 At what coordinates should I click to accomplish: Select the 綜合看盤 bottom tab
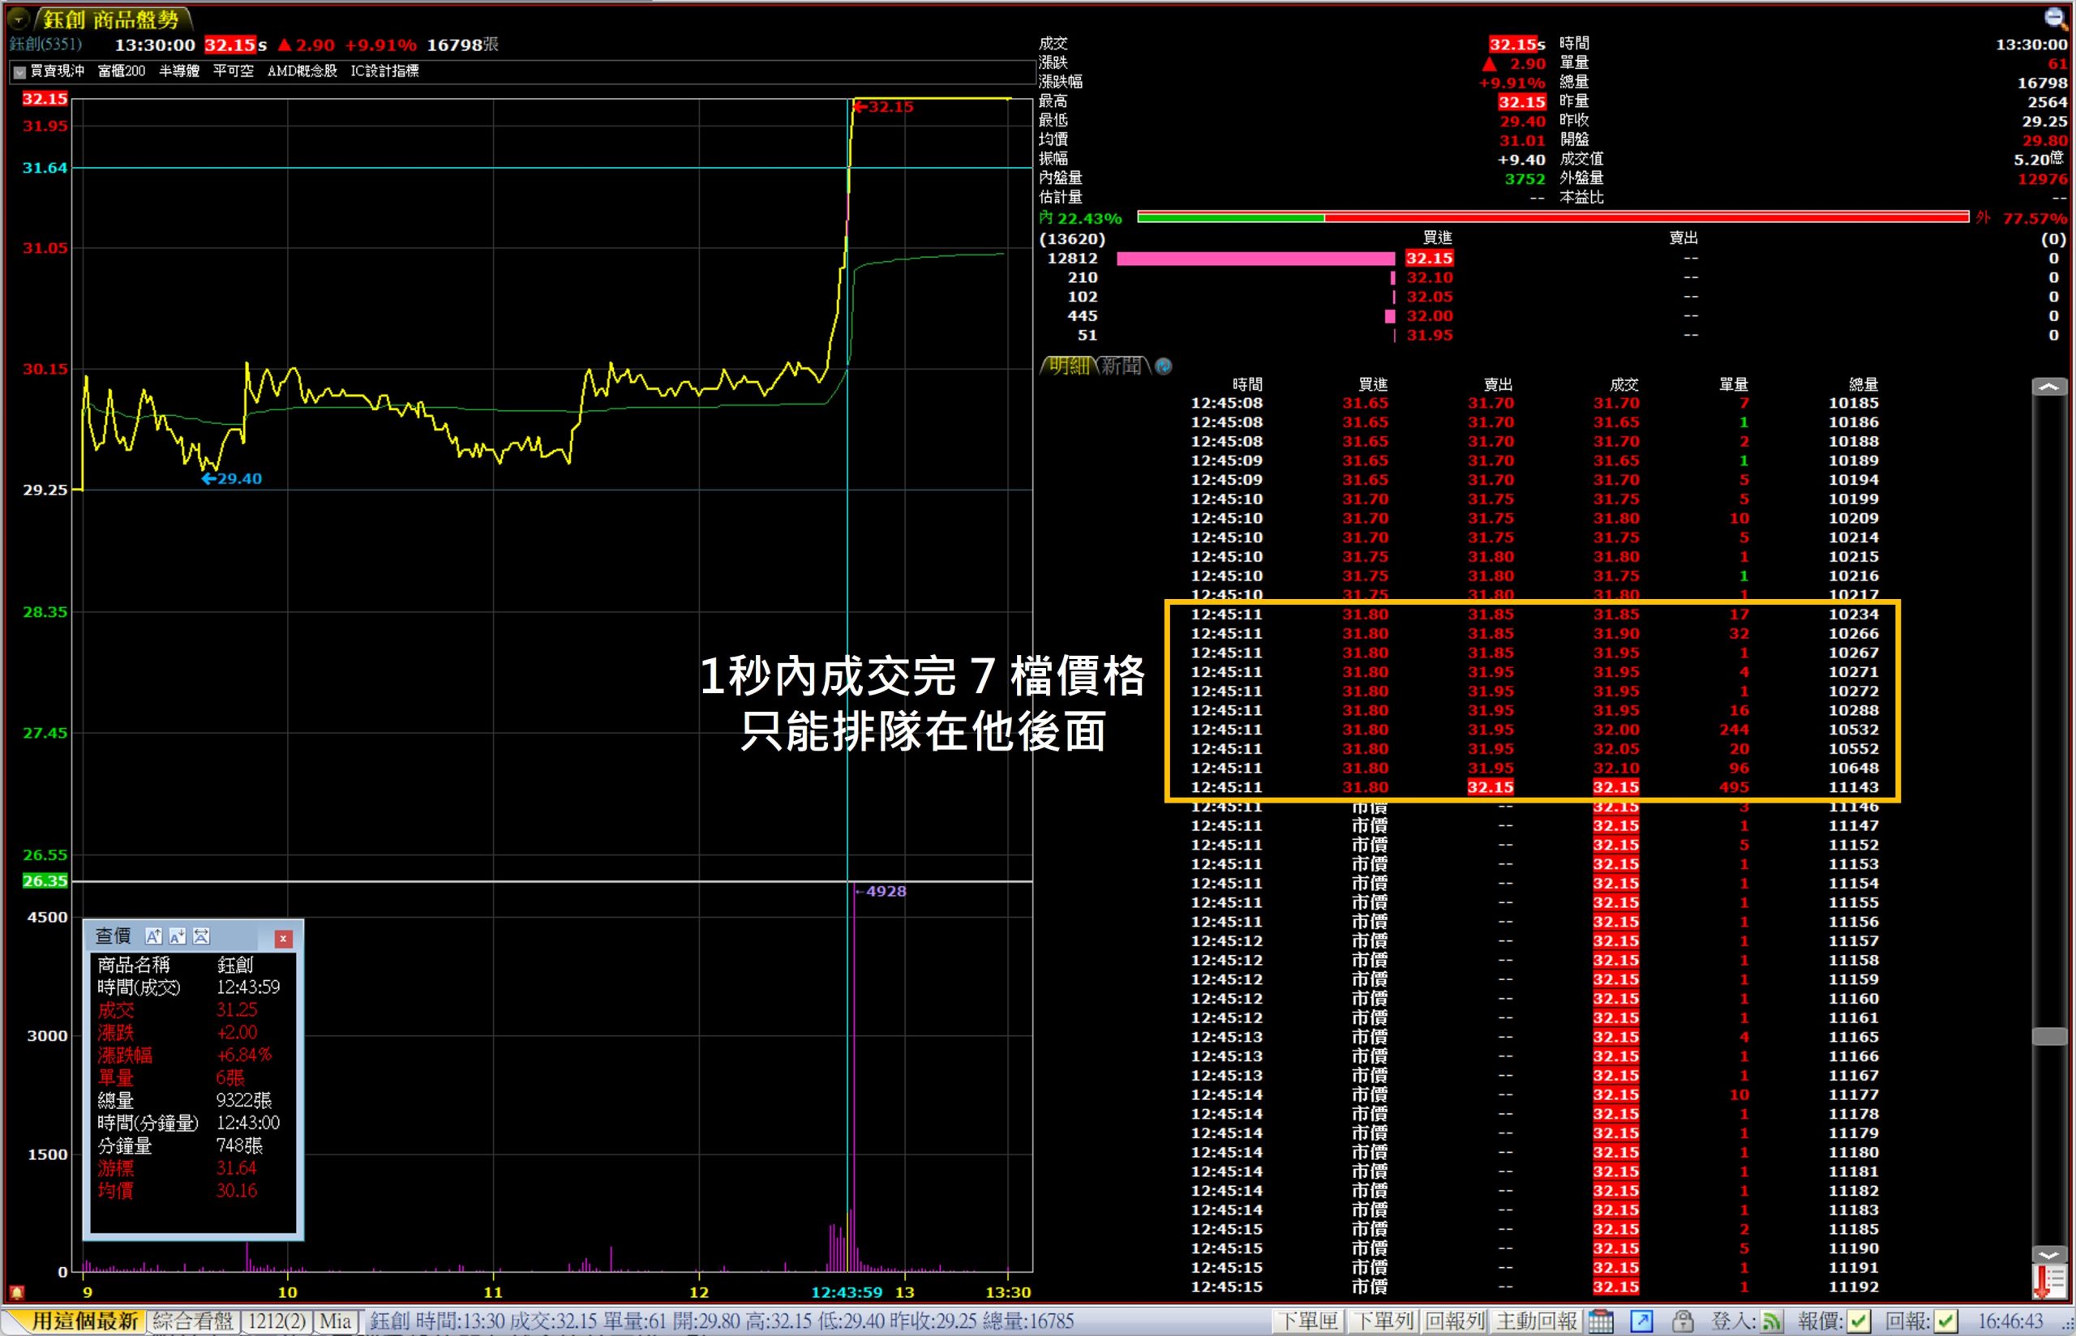tap(192, 1321)
